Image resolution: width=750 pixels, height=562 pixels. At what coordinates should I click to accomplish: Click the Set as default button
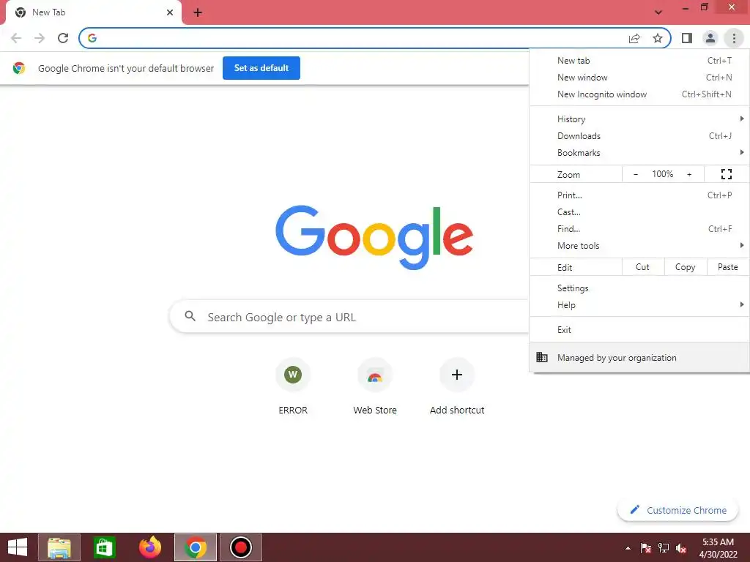(261, 68)
